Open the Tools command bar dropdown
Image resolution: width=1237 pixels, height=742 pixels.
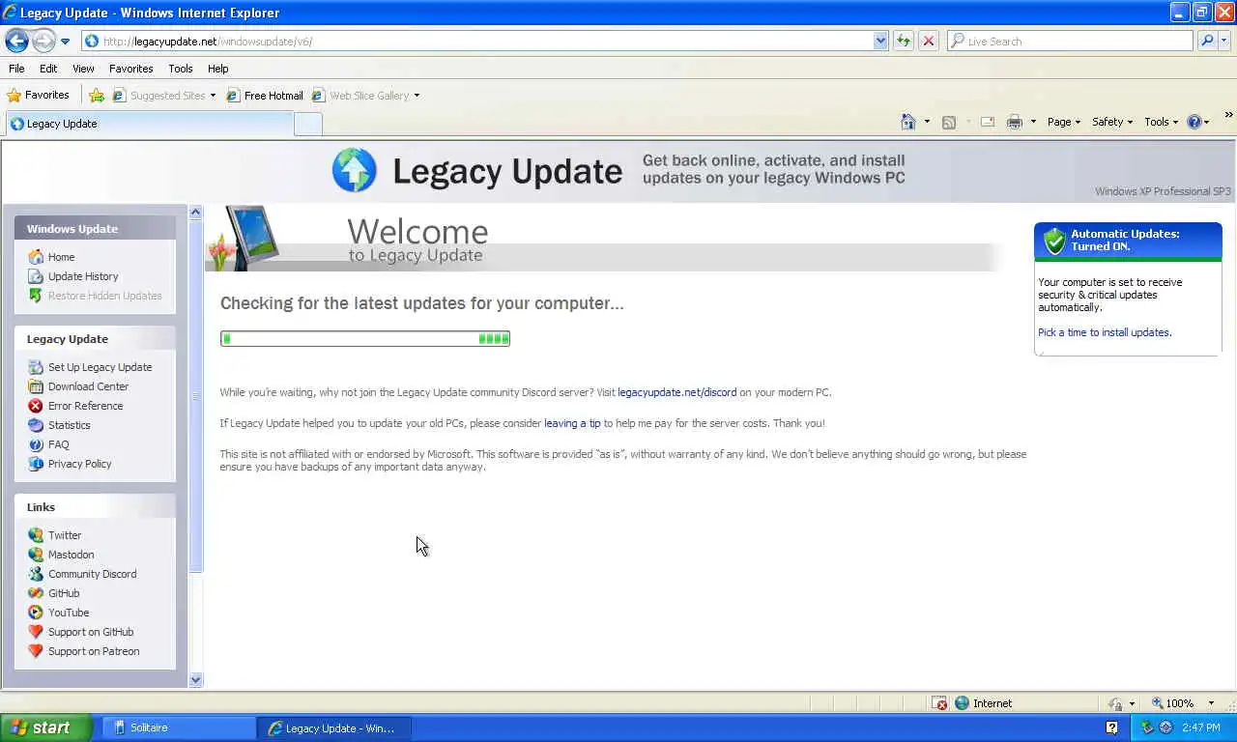point(1161,122)
